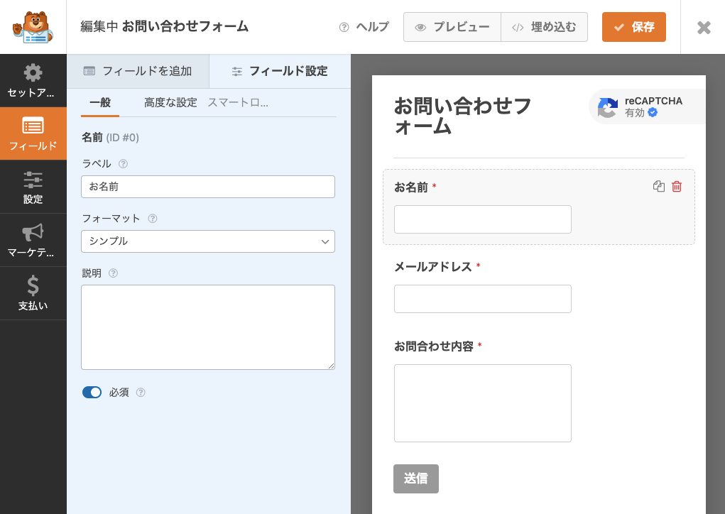Switch to the フィールド設定 tab
The image size is (725, 514).
click(x=280, y=71)
